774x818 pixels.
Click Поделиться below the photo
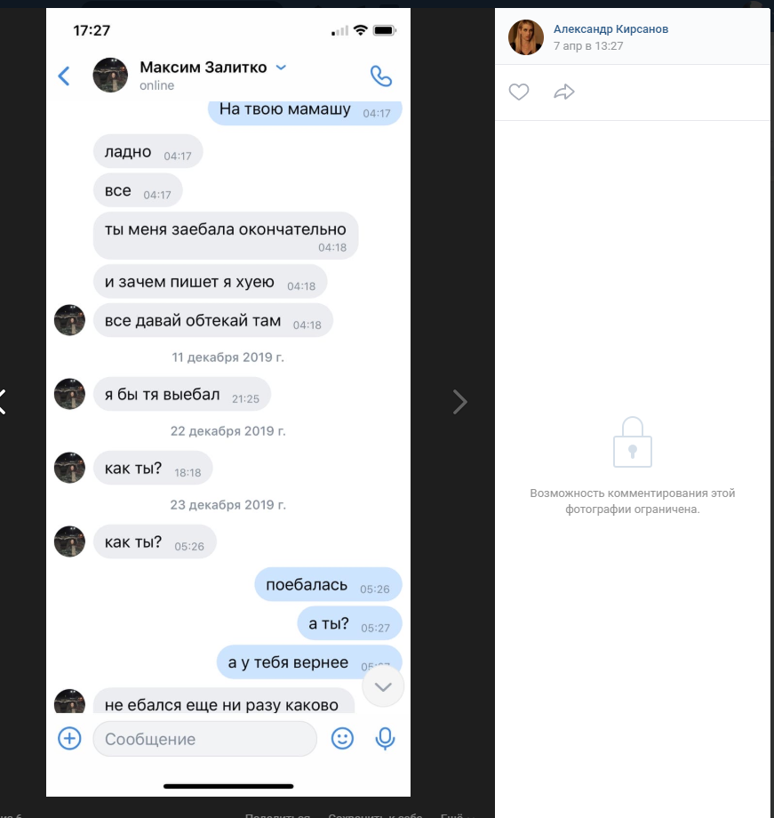pos(277,815)
